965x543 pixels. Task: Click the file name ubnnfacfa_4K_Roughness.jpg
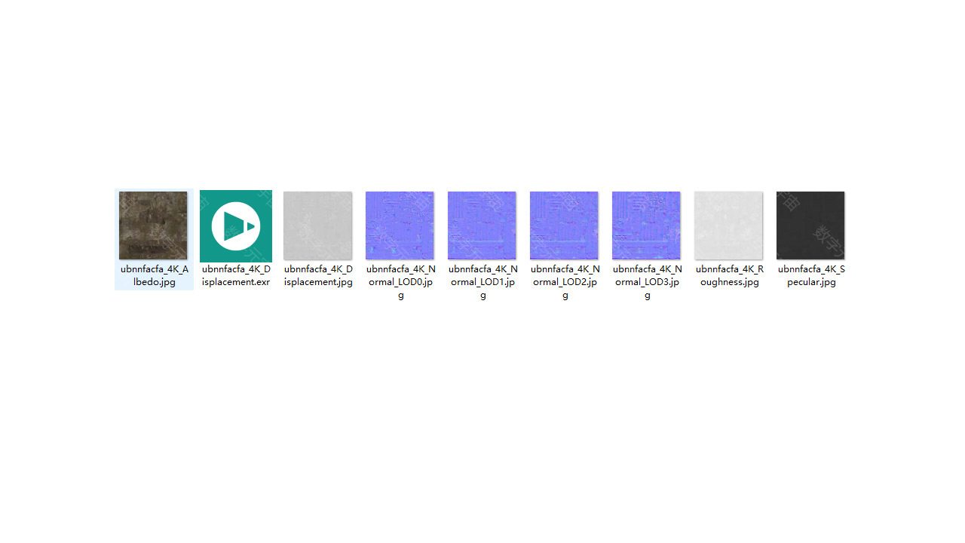tap(729, 275)
